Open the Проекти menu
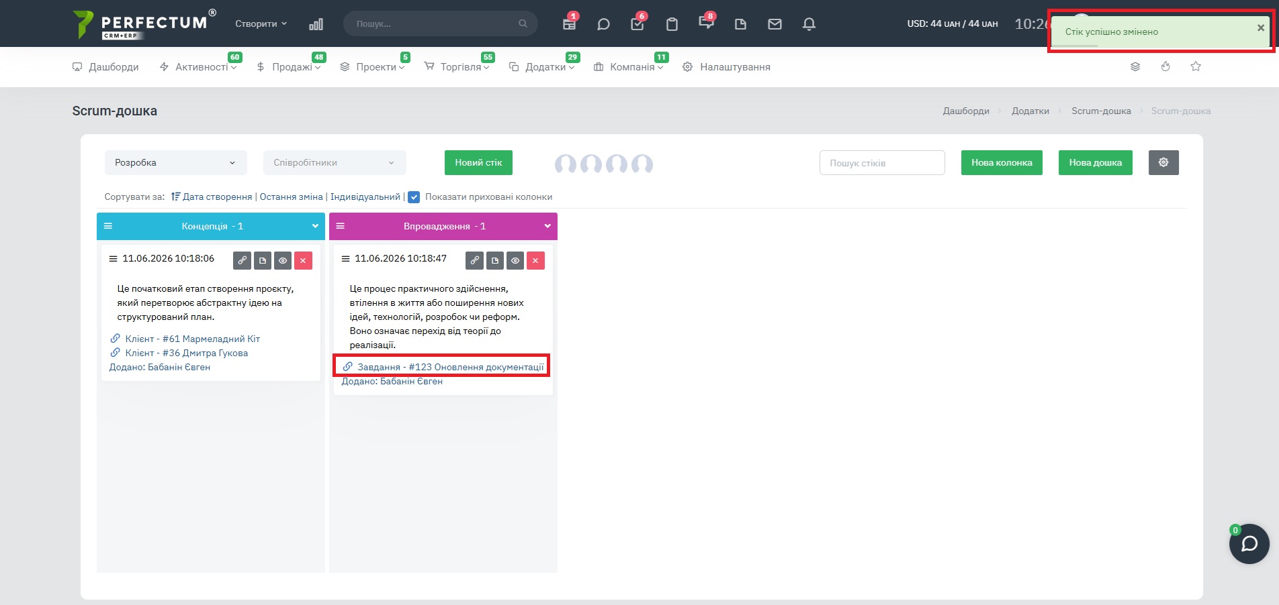The image size is (1279, 605). 372,67
